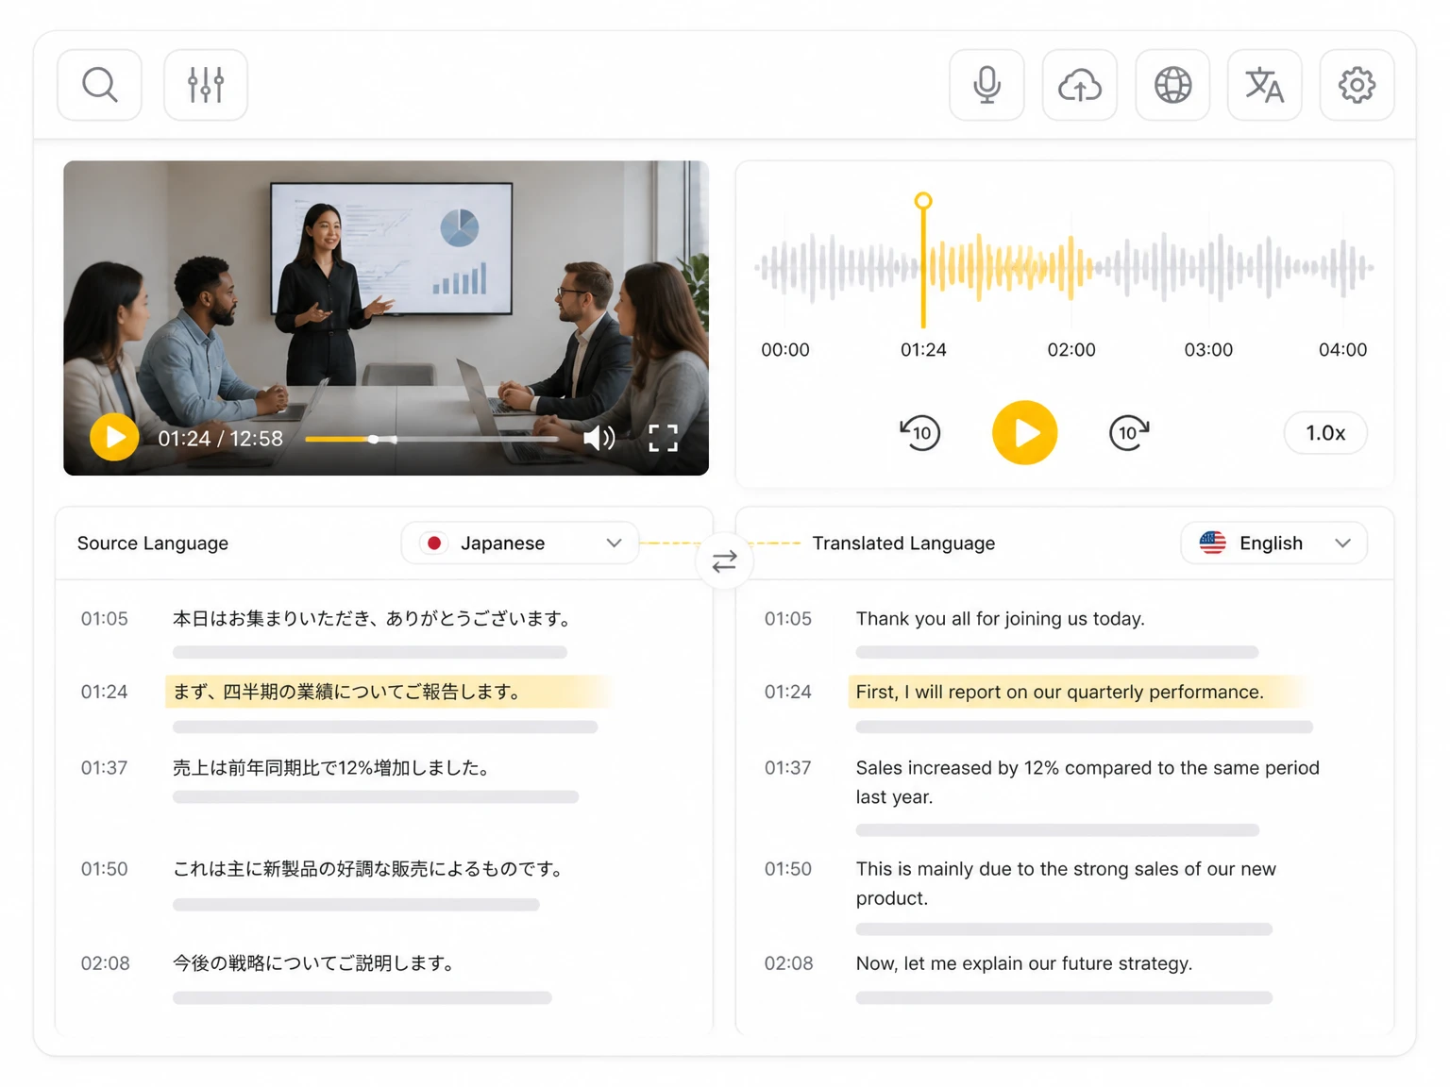Mute the video volume speaker icon
Image resolution: width=1450 pixels, height=1087 pixels.
(x=599, y=438)
